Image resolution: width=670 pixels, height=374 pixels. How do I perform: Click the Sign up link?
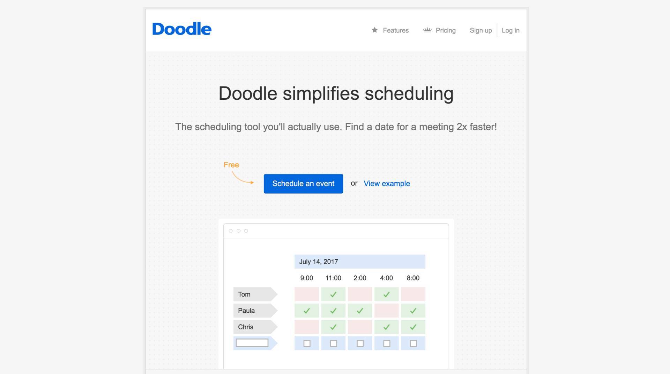coord(481,30)
